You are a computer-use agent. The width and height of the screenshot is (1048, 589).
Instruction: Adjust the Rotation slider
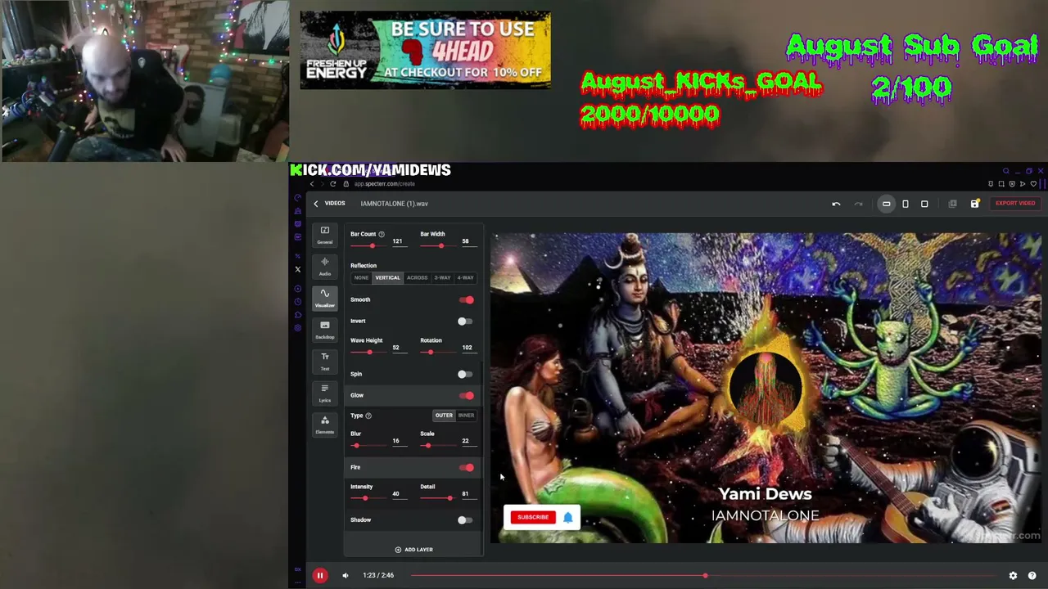(x=439, y=353)
